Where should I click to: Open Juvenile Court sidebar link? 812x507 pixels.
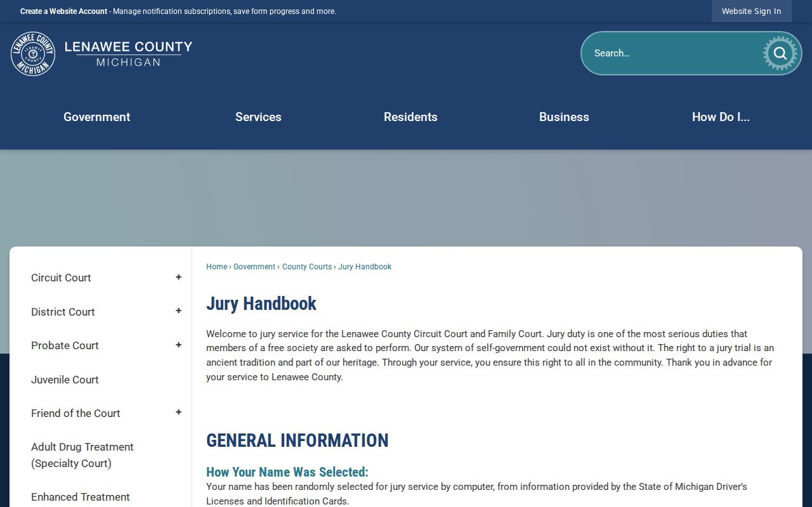[65, 380]
